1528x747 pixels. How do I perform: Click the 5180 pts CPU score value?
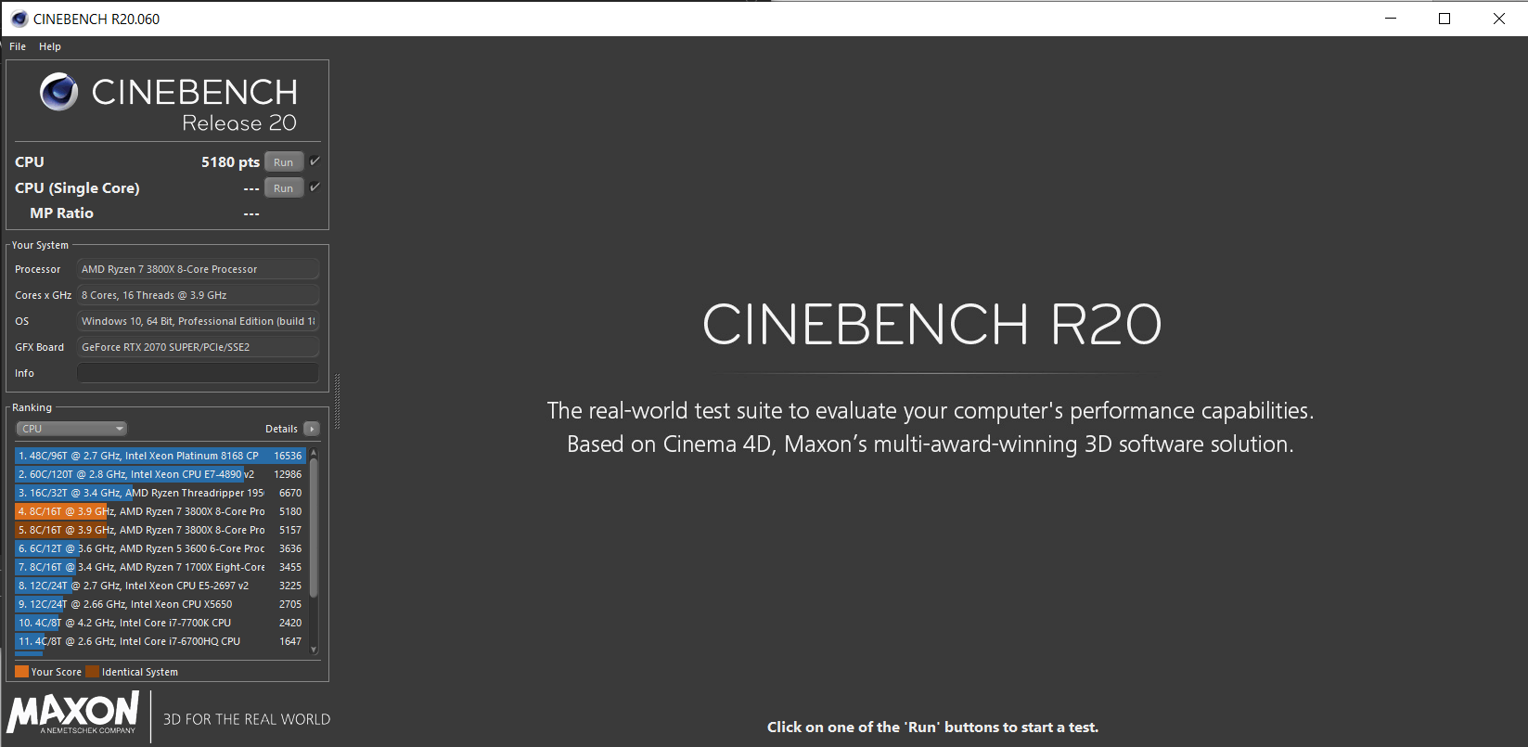(x=230, y=162)
